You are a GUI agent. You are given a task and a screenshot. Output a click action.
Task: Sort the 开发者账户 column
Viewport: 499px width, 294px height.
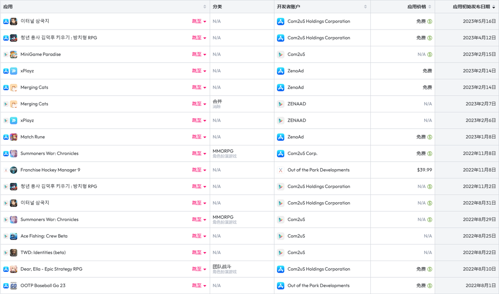point(365,7)
